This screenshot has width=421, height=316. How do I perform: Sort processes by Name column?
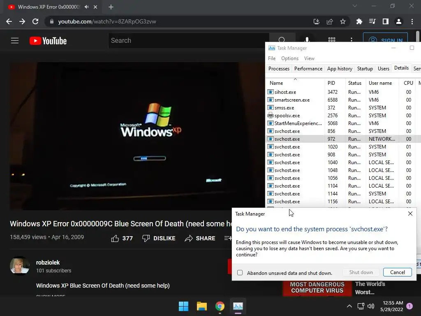[x=295, y=83]
